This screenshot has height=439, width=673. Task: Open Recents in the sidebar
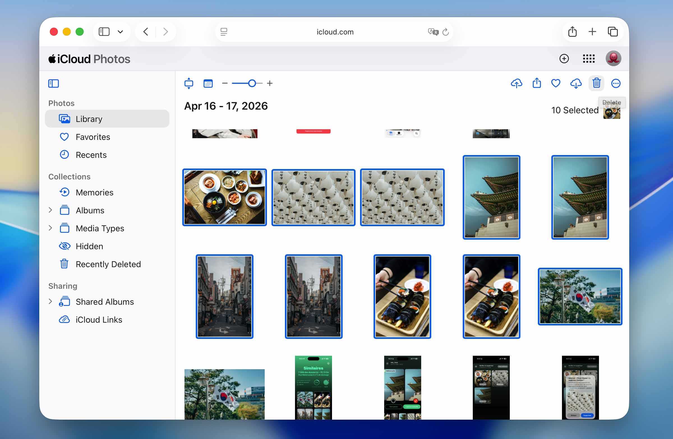(107, 155)
